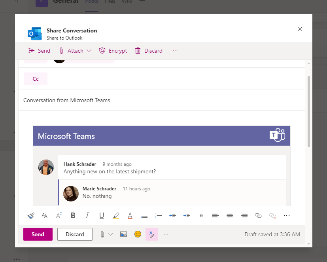The width and height of the screenshot is (327, 262).
Task: Expand the bottom attach dropdown arrow
Action: [111, 234]
